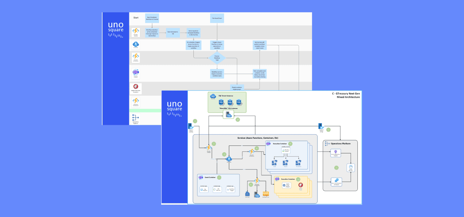This screenshot has height=217, width=464.
Task: Click the Start label in the flowchart
Action: pyautogui.click(x=136, y=17)
